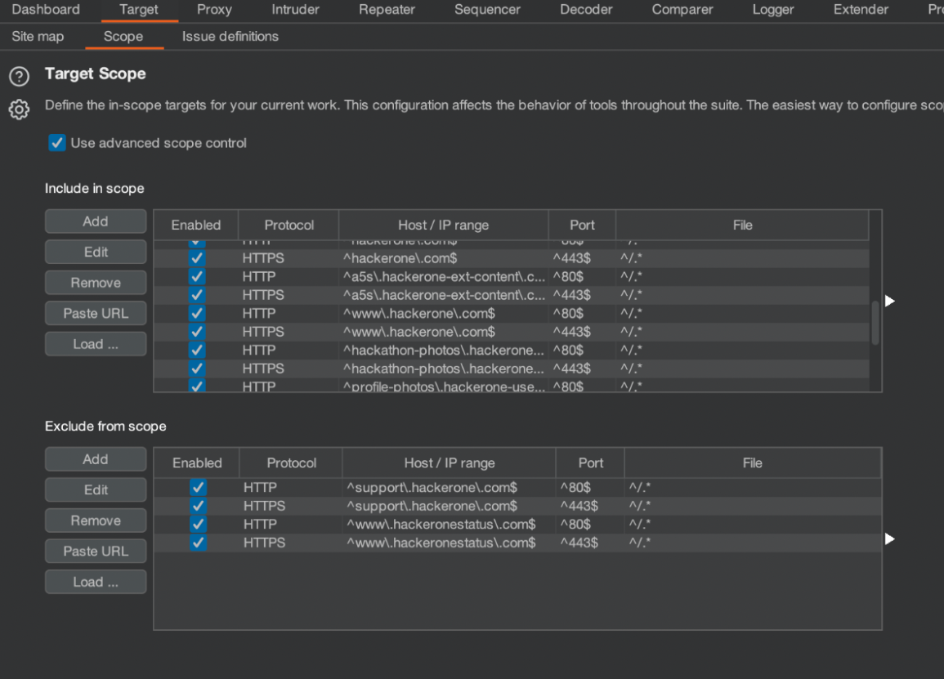Click Paste URL under Include in scope

tap(96, 314)
